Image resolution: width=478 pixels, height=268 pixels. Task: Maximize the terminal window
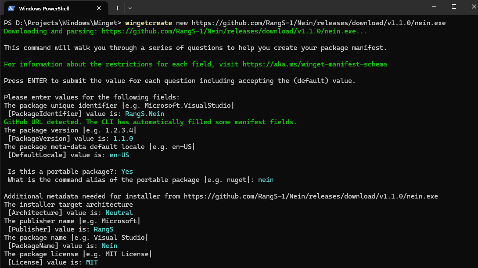click(454, 7)
